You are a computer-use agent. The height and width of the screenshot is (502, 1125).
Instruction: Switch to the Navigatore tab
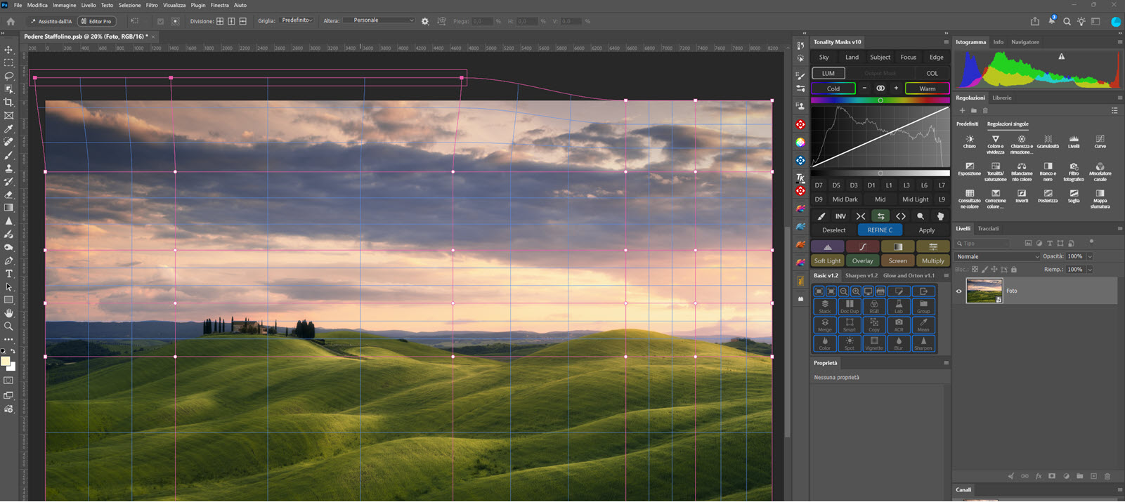pyautogui.click(x=1025, y=42)
